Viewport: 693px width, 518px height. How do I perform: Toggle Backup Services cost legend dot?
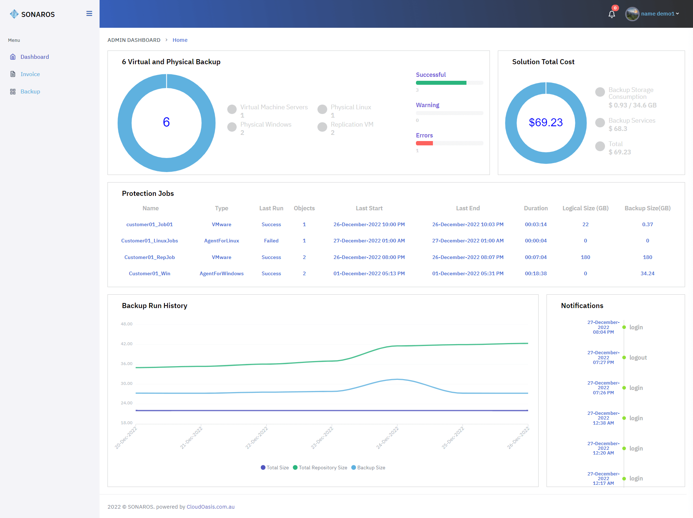[600, 123]
